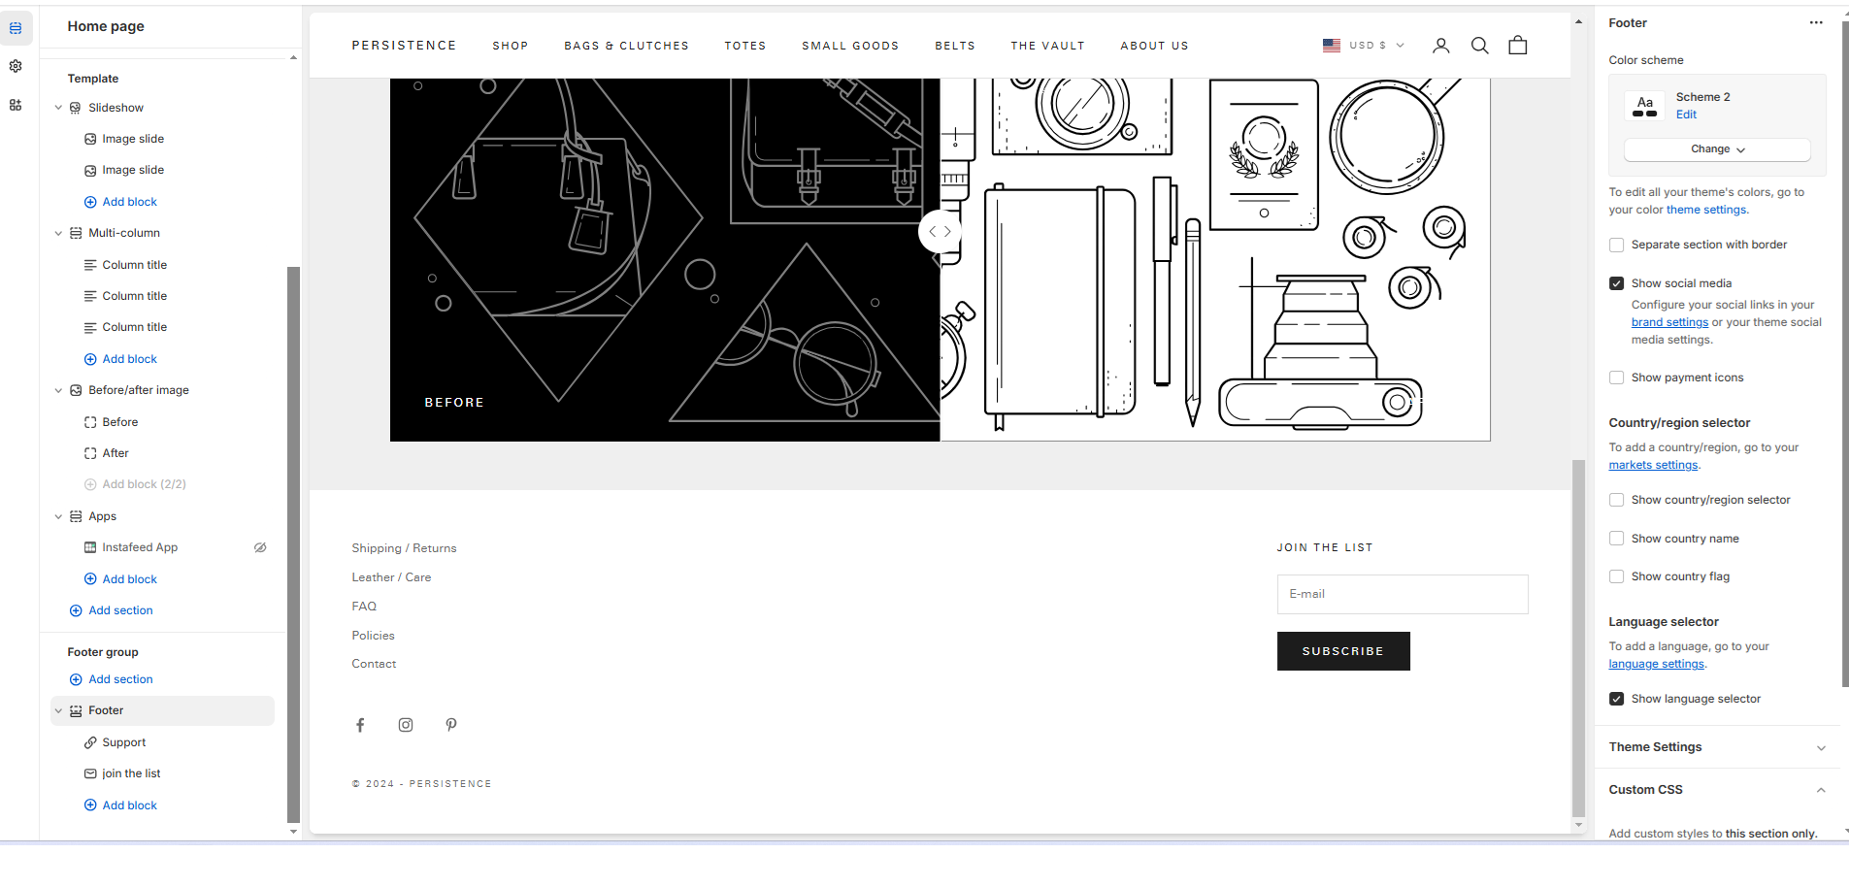Open THE VAULT menu item
1849x887 pixels.
(1047, 46)
